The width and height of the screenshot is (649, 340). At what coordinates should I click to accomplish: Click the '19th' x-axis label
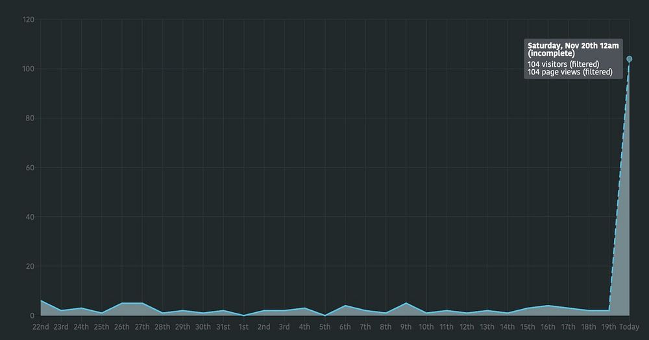(609, 327)
